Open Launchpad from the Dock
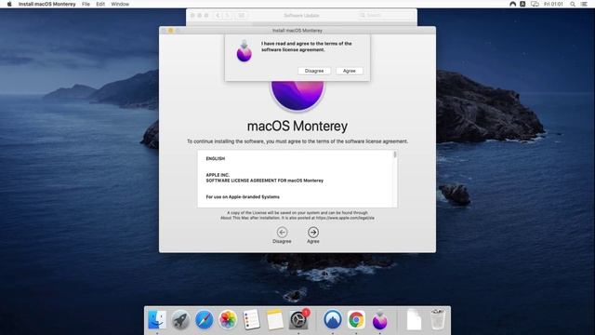The image size is (595, 335). pyautogui.click(x=180, y=319)
